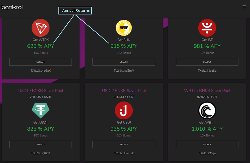Image resolution: width=250 pixels, height=163 pixels.
Task: Click the 628 % APY value
Action: (x=40, y=46)
